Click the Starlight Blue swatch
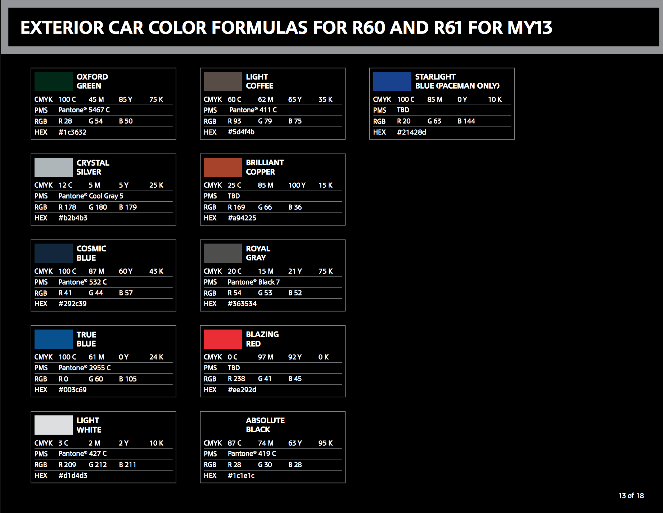This screenshot has height=513, width=663. 392,81
